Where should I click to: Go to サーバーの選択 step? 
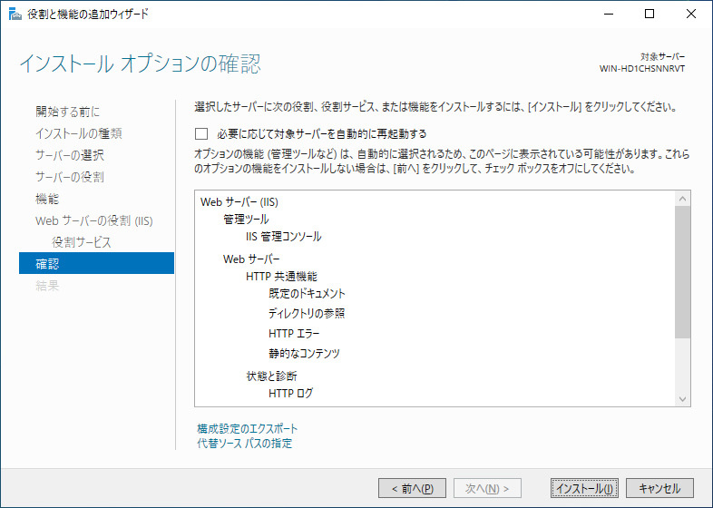coord(70,155)
